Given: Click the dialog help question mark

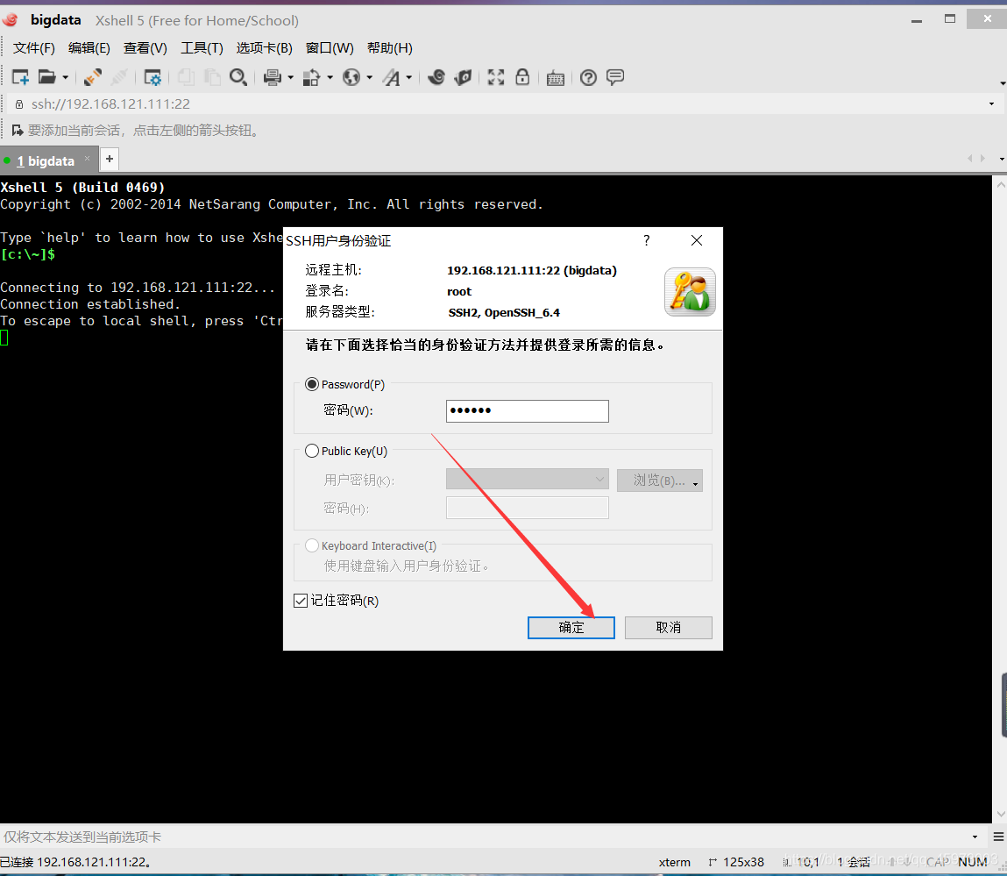Looking at the screenshot, I should coord(647,240).
